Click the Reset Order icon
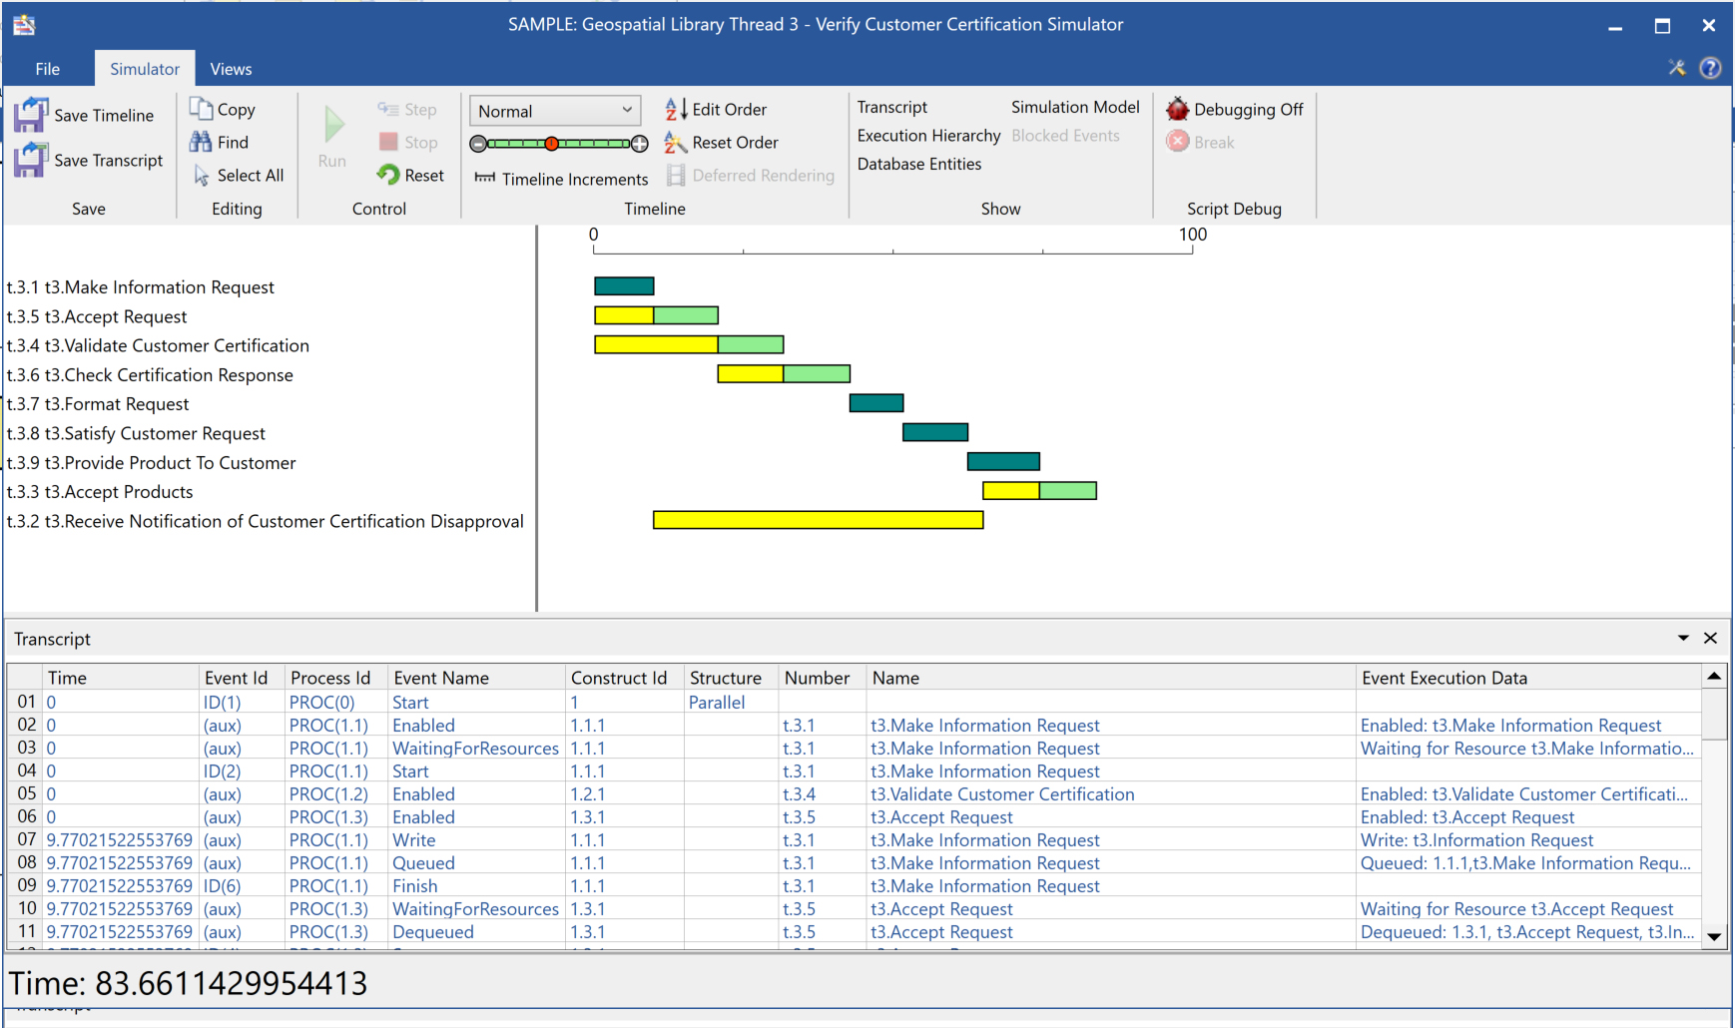Viewport: 1735px width, 1028px height. tap(676, 143)
